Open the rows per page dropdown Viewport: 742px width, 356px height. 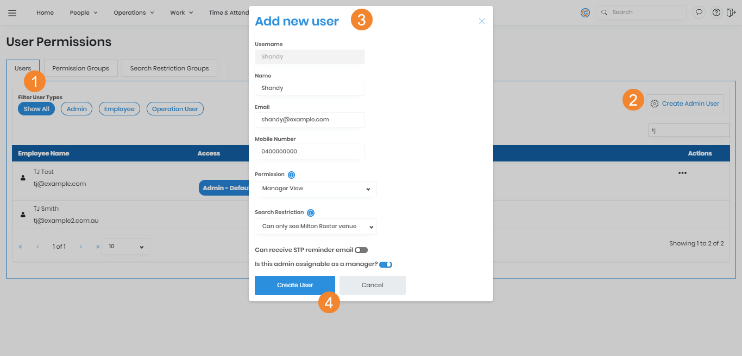tap(126, 247)
